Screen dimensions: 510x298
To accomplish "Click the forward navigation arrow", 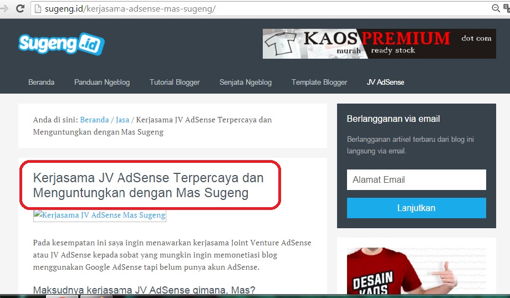I will tap(4, 8).
